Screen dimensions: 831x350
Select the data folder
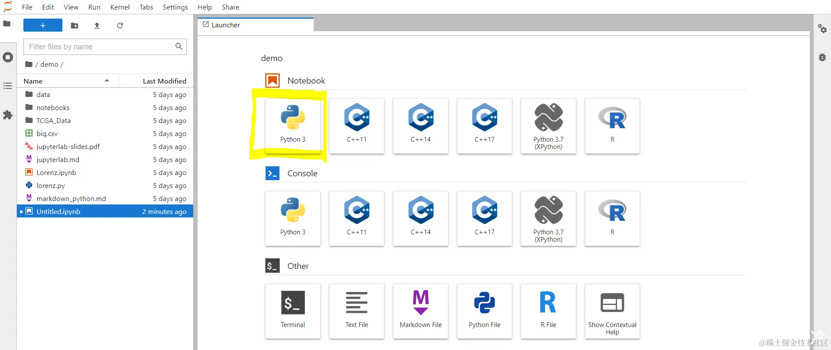[x=105, y=94]
